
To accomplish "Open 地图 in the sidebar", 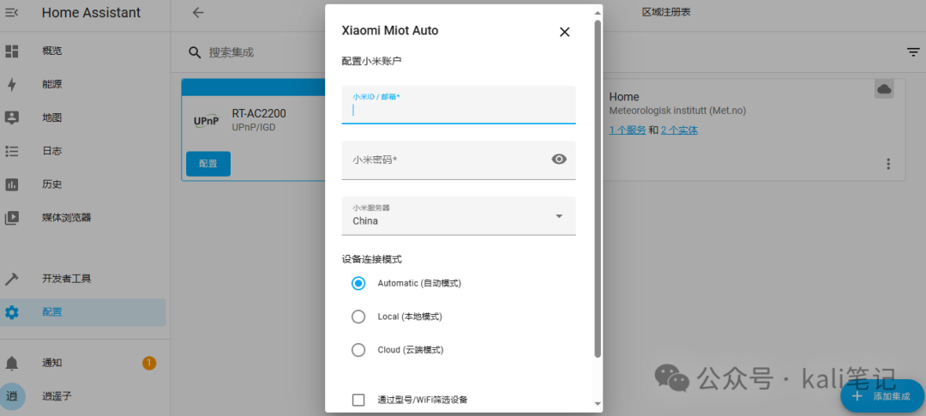I will [x=82, y=118].
